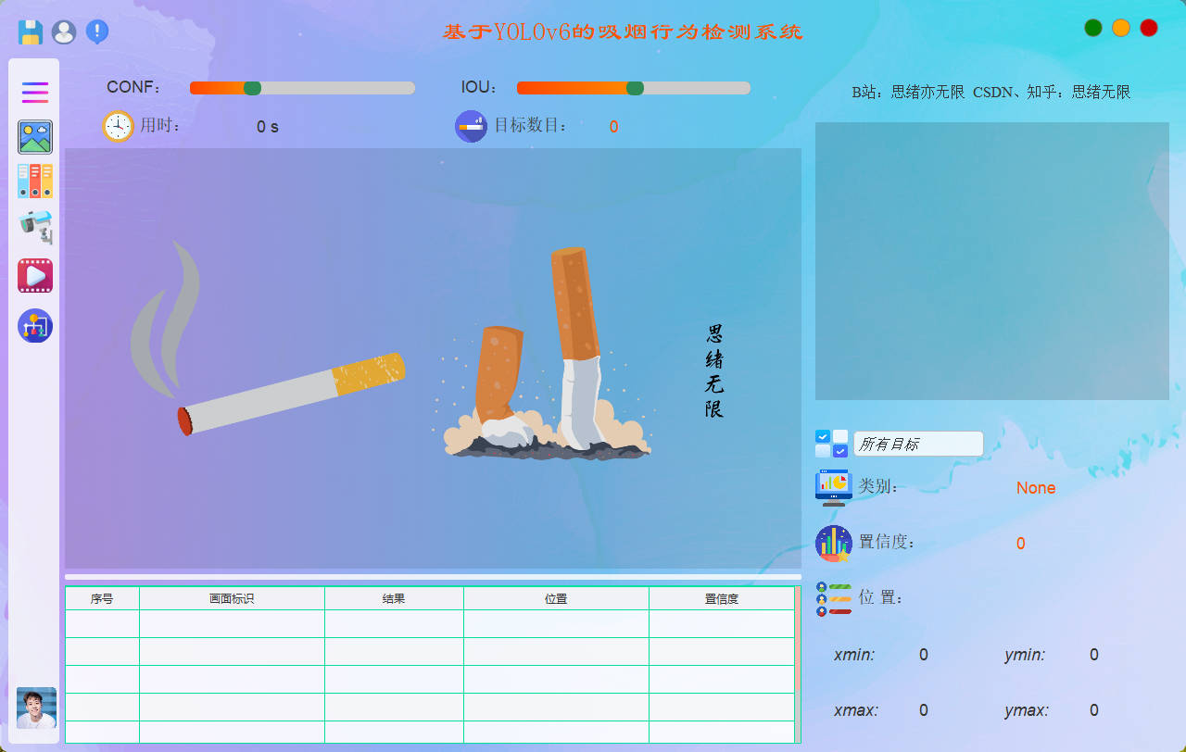
Task: Click the monitor chart icon beside 类别
Action: [x=834, y=487]
